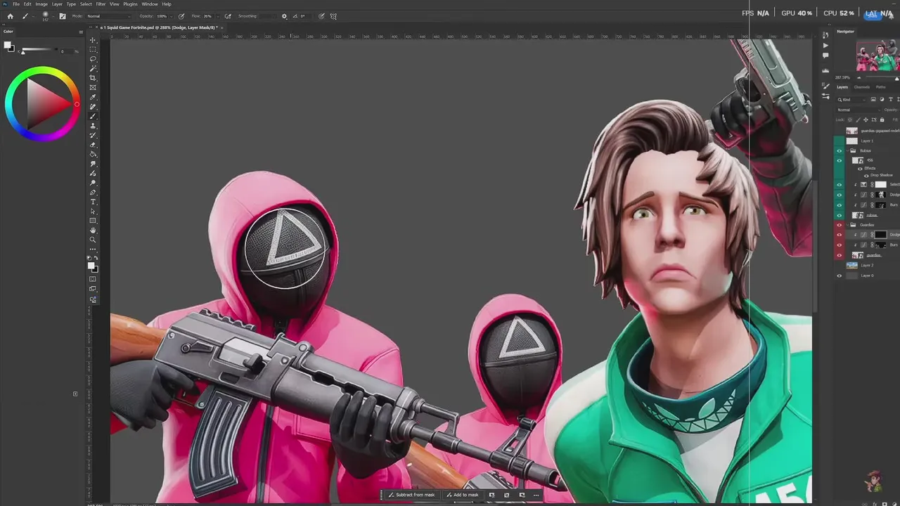Collapse the Rubius layer group
Screen dimensions: 900x506
847,150
